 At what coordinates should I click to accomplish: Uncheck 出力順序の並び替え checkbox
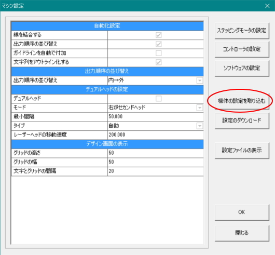159,44
